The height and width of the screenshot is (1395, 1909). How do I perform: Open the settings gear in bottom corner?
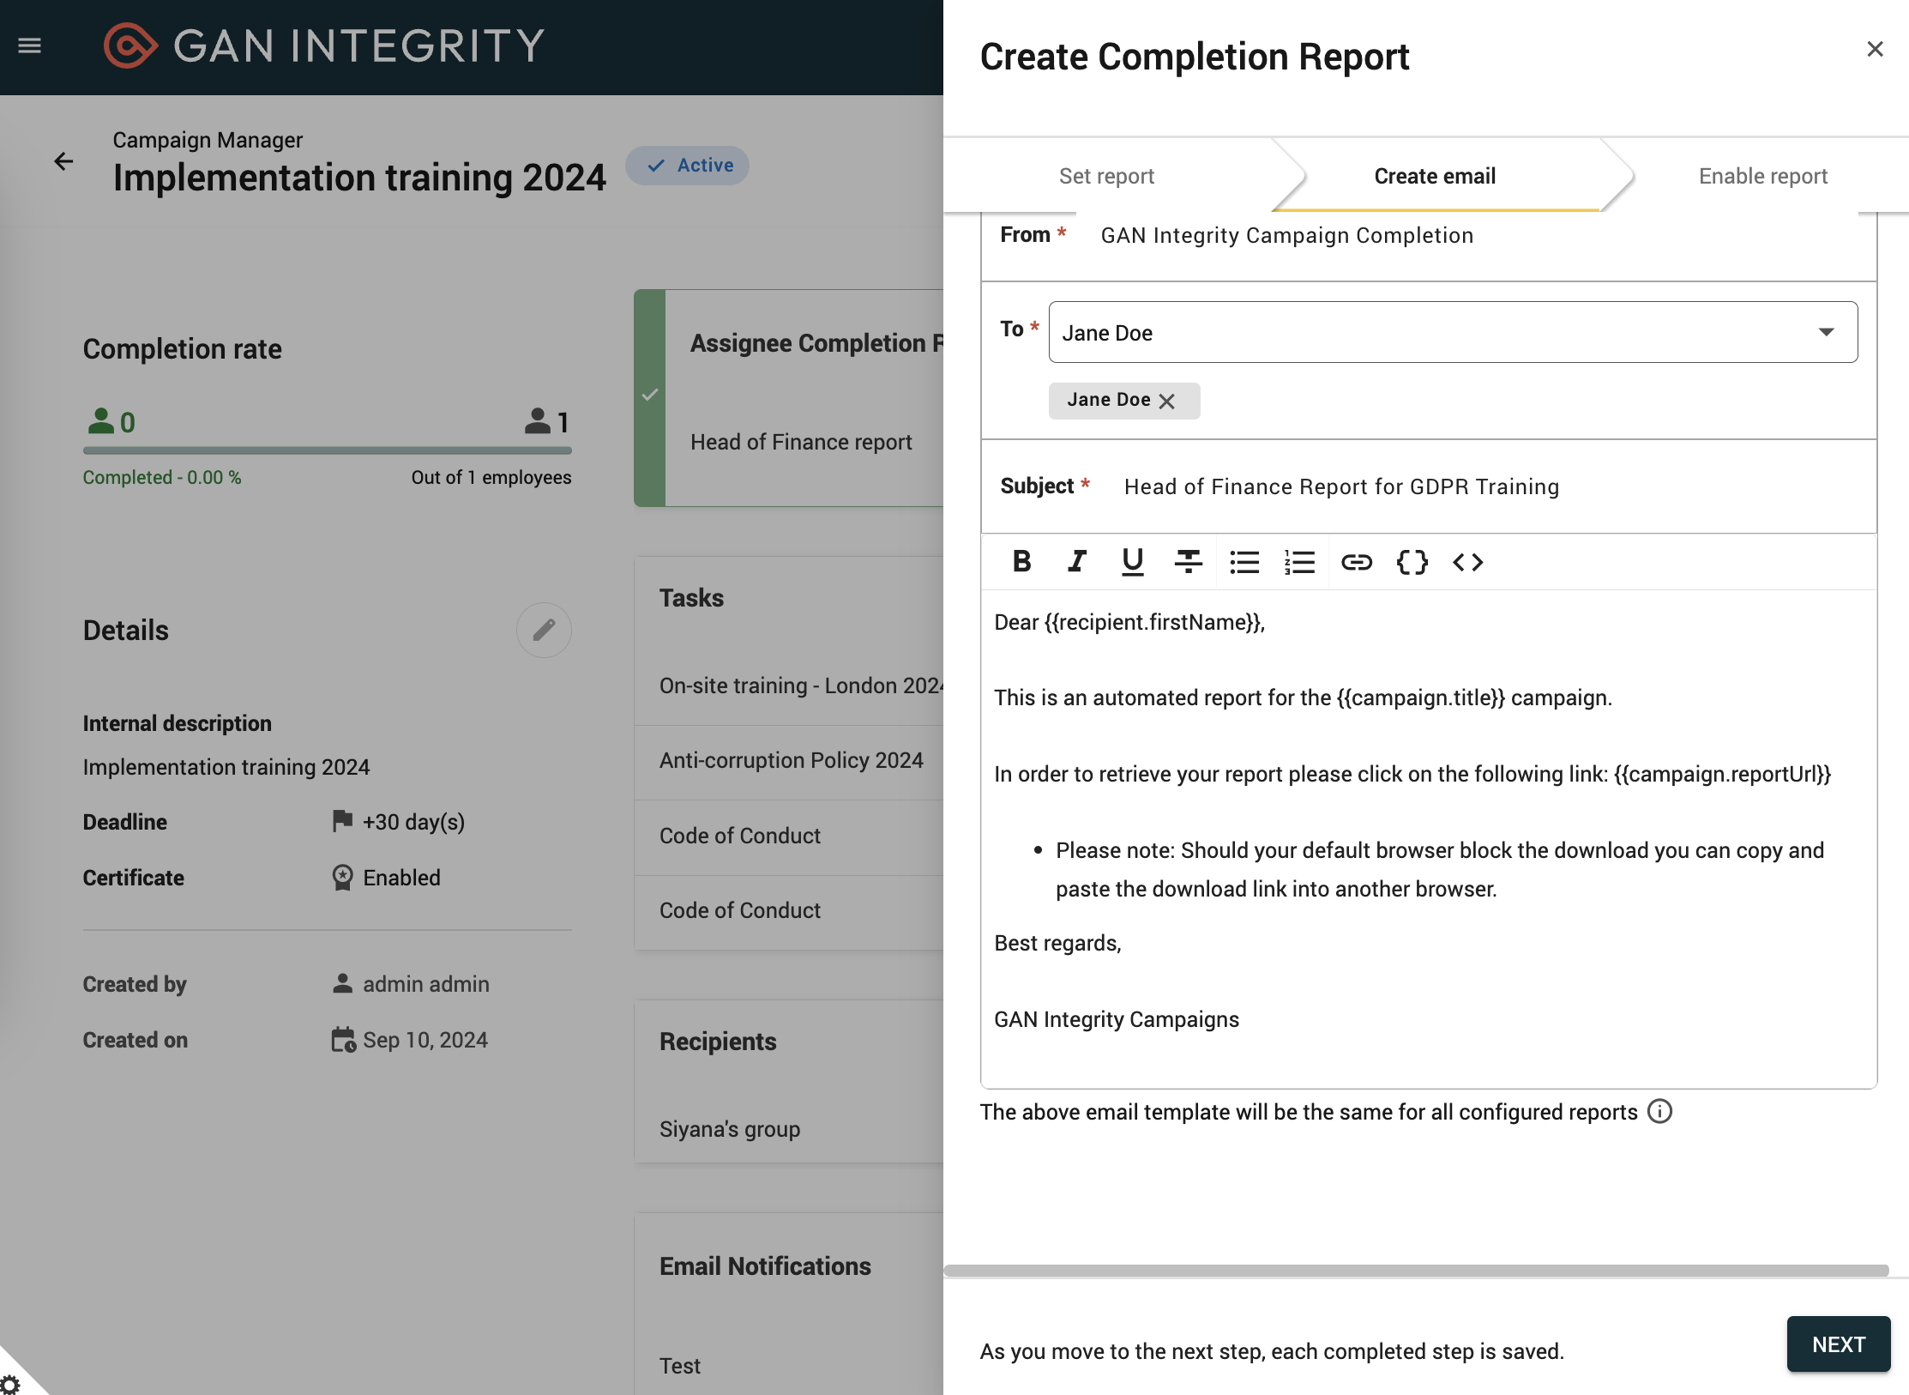(10, 1383)
